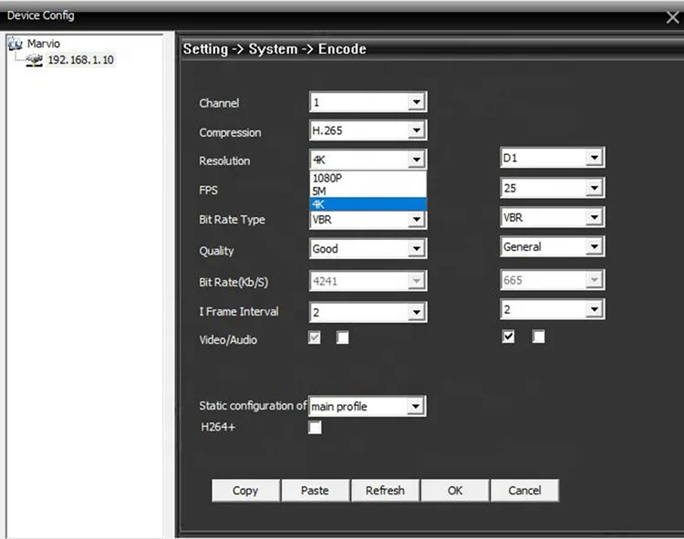Image resolution: width=684 pixels, height=539 pixels.
Task: Expand the main stream Quality Good dropdown
Action: 416,249
